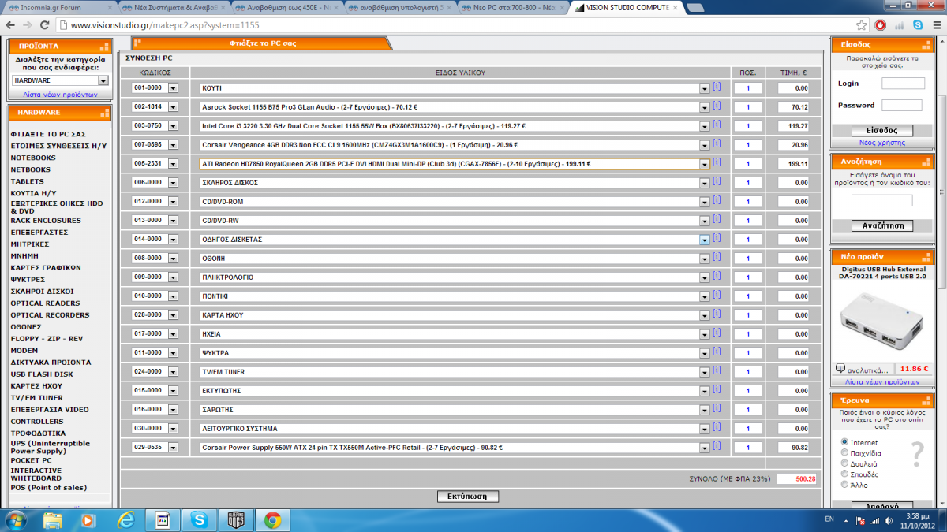This screenshot has width=947, height=532.
Task: Open the ATI Radeon HD7850 product dropdown
Action: click(705, 163)
